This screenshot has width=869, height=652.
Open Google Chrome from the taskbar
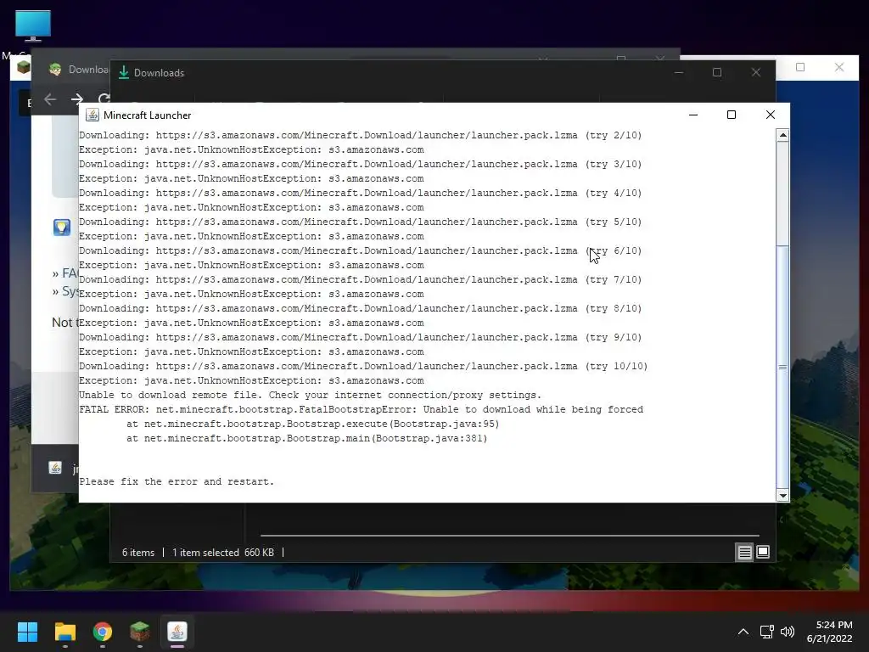tap(103, 632)
